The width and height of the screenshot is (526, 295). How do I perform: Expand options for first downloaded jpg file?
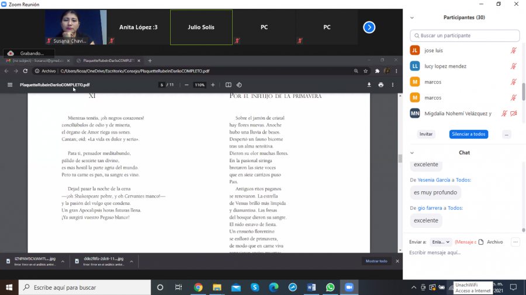pyautogui.click(x=63, y=261)
